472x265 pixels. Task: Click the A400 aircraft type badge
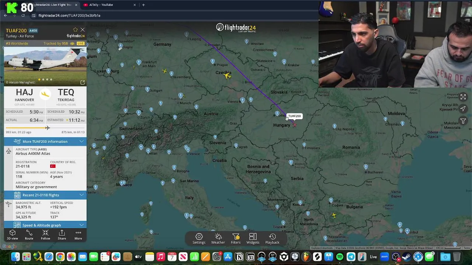click(x=33, y=31)
